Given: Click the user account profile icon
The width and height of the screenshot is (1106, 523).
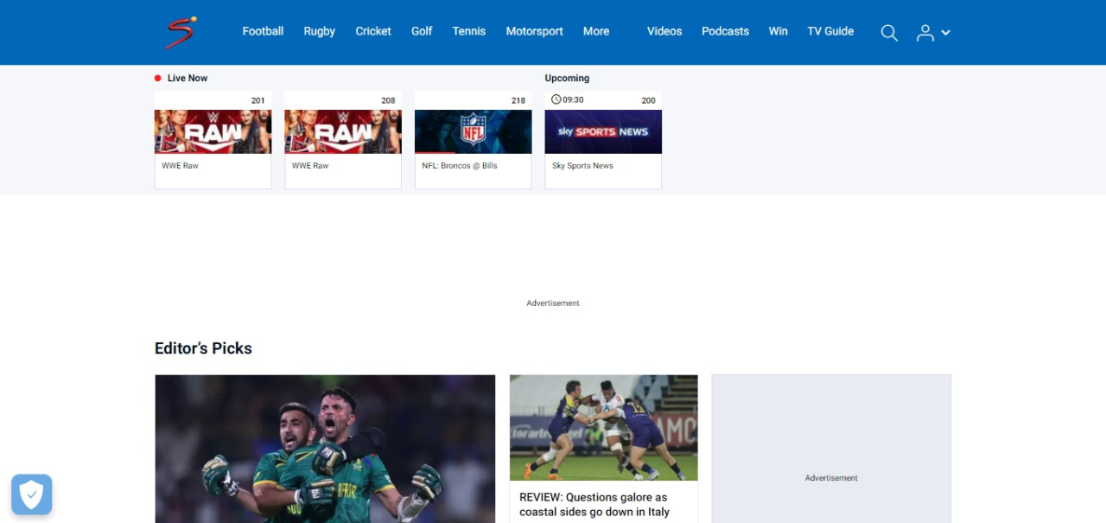Looking at the screenshot, I should [x=925, y=33].
